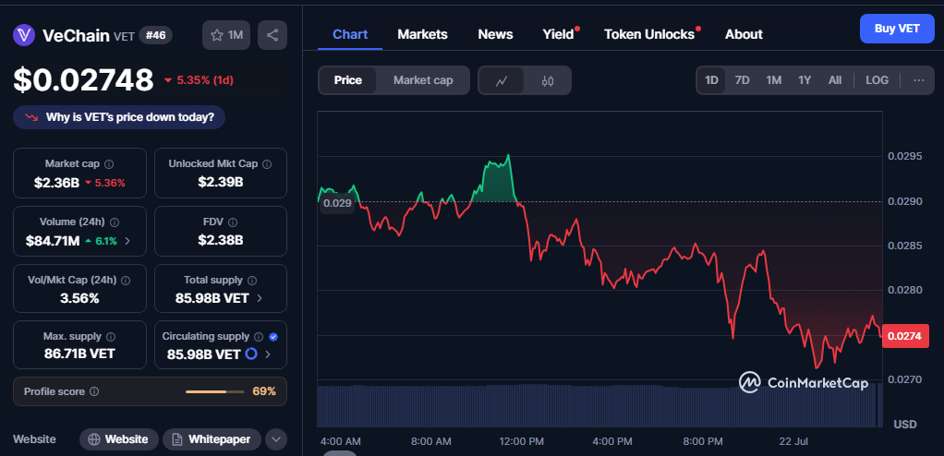This screenshot has height=456, width=944.
Task: Click Profile score info icon
Action: pos(94,391)
